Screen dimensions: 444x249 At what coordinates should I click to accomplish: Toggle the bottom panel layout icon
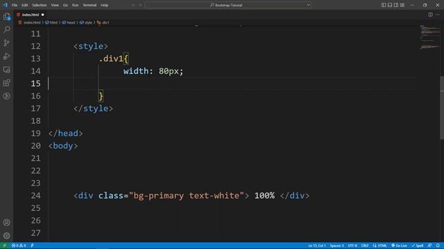(390, 5)
